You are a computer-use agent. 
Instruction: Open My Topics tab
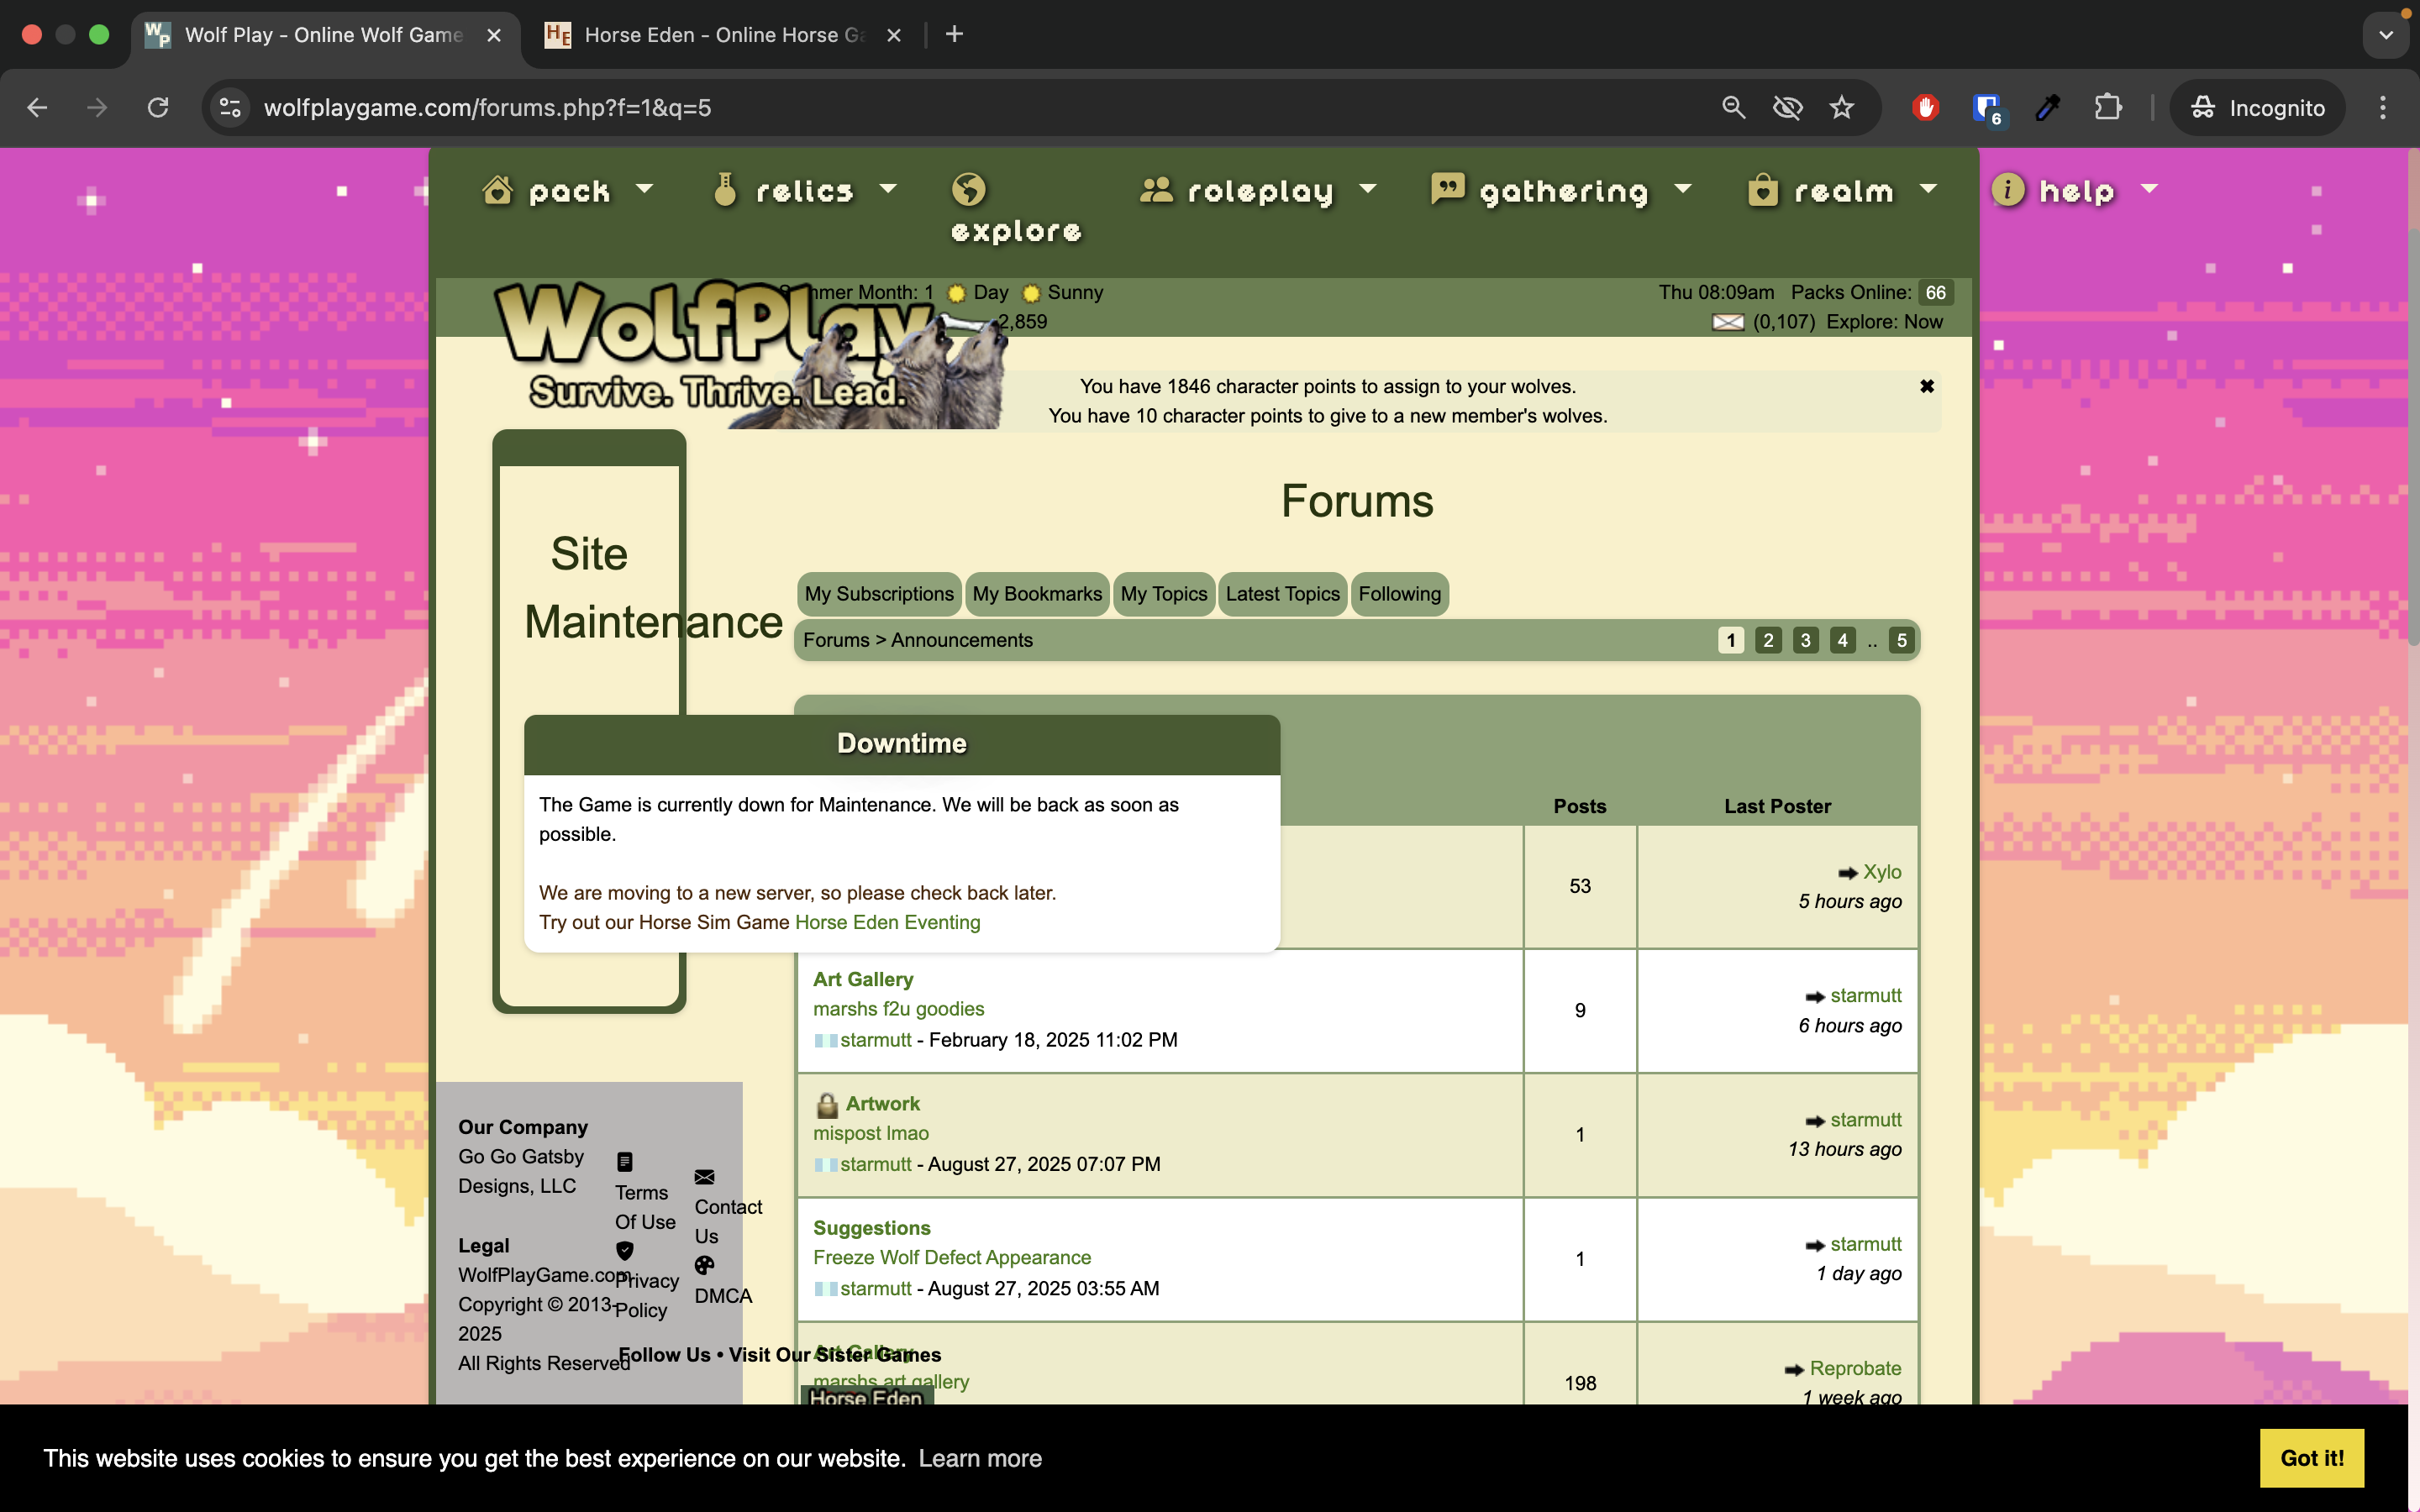coord(1164,594)
